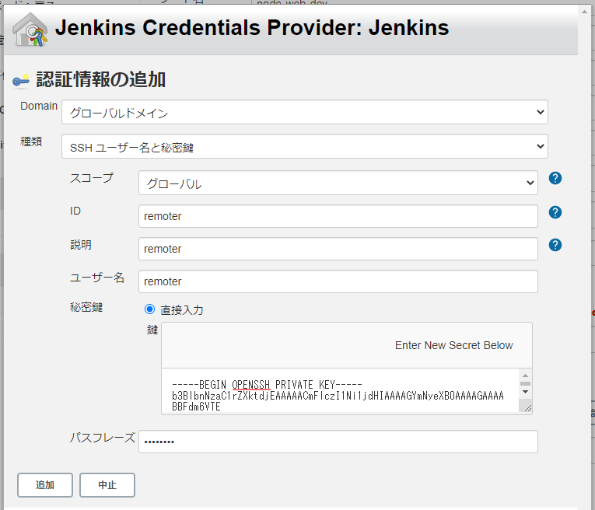This screenshot has width=595, height=510.
Task: Click the 追加 button
Action: click(45, 484)
